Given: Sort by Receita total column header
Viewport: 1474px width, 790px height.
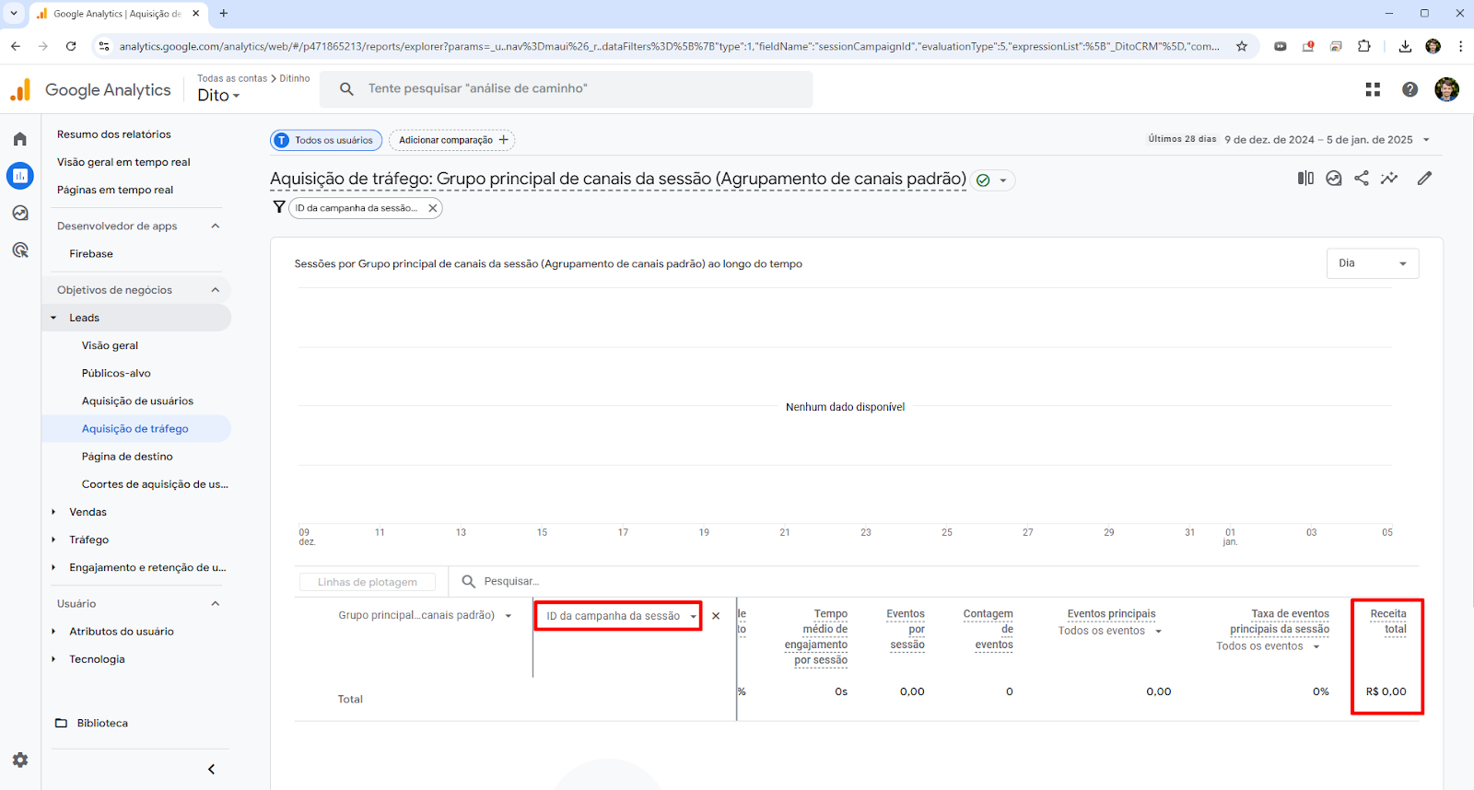Looking at the screenshot, I should (x=1388, y=622).
